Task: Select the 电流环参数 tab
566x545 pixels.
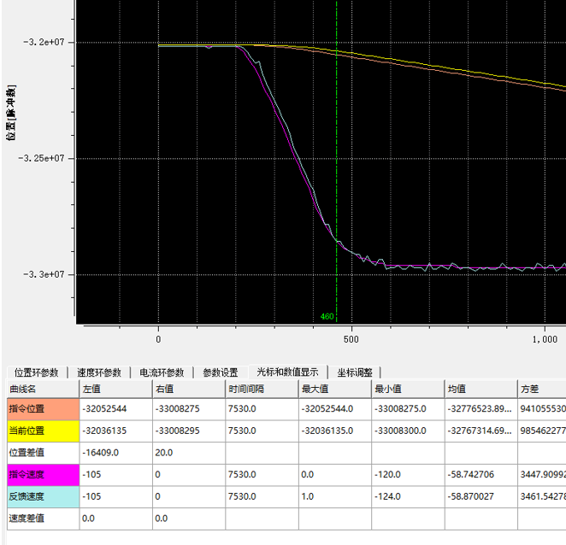Action: pos(162,372)
